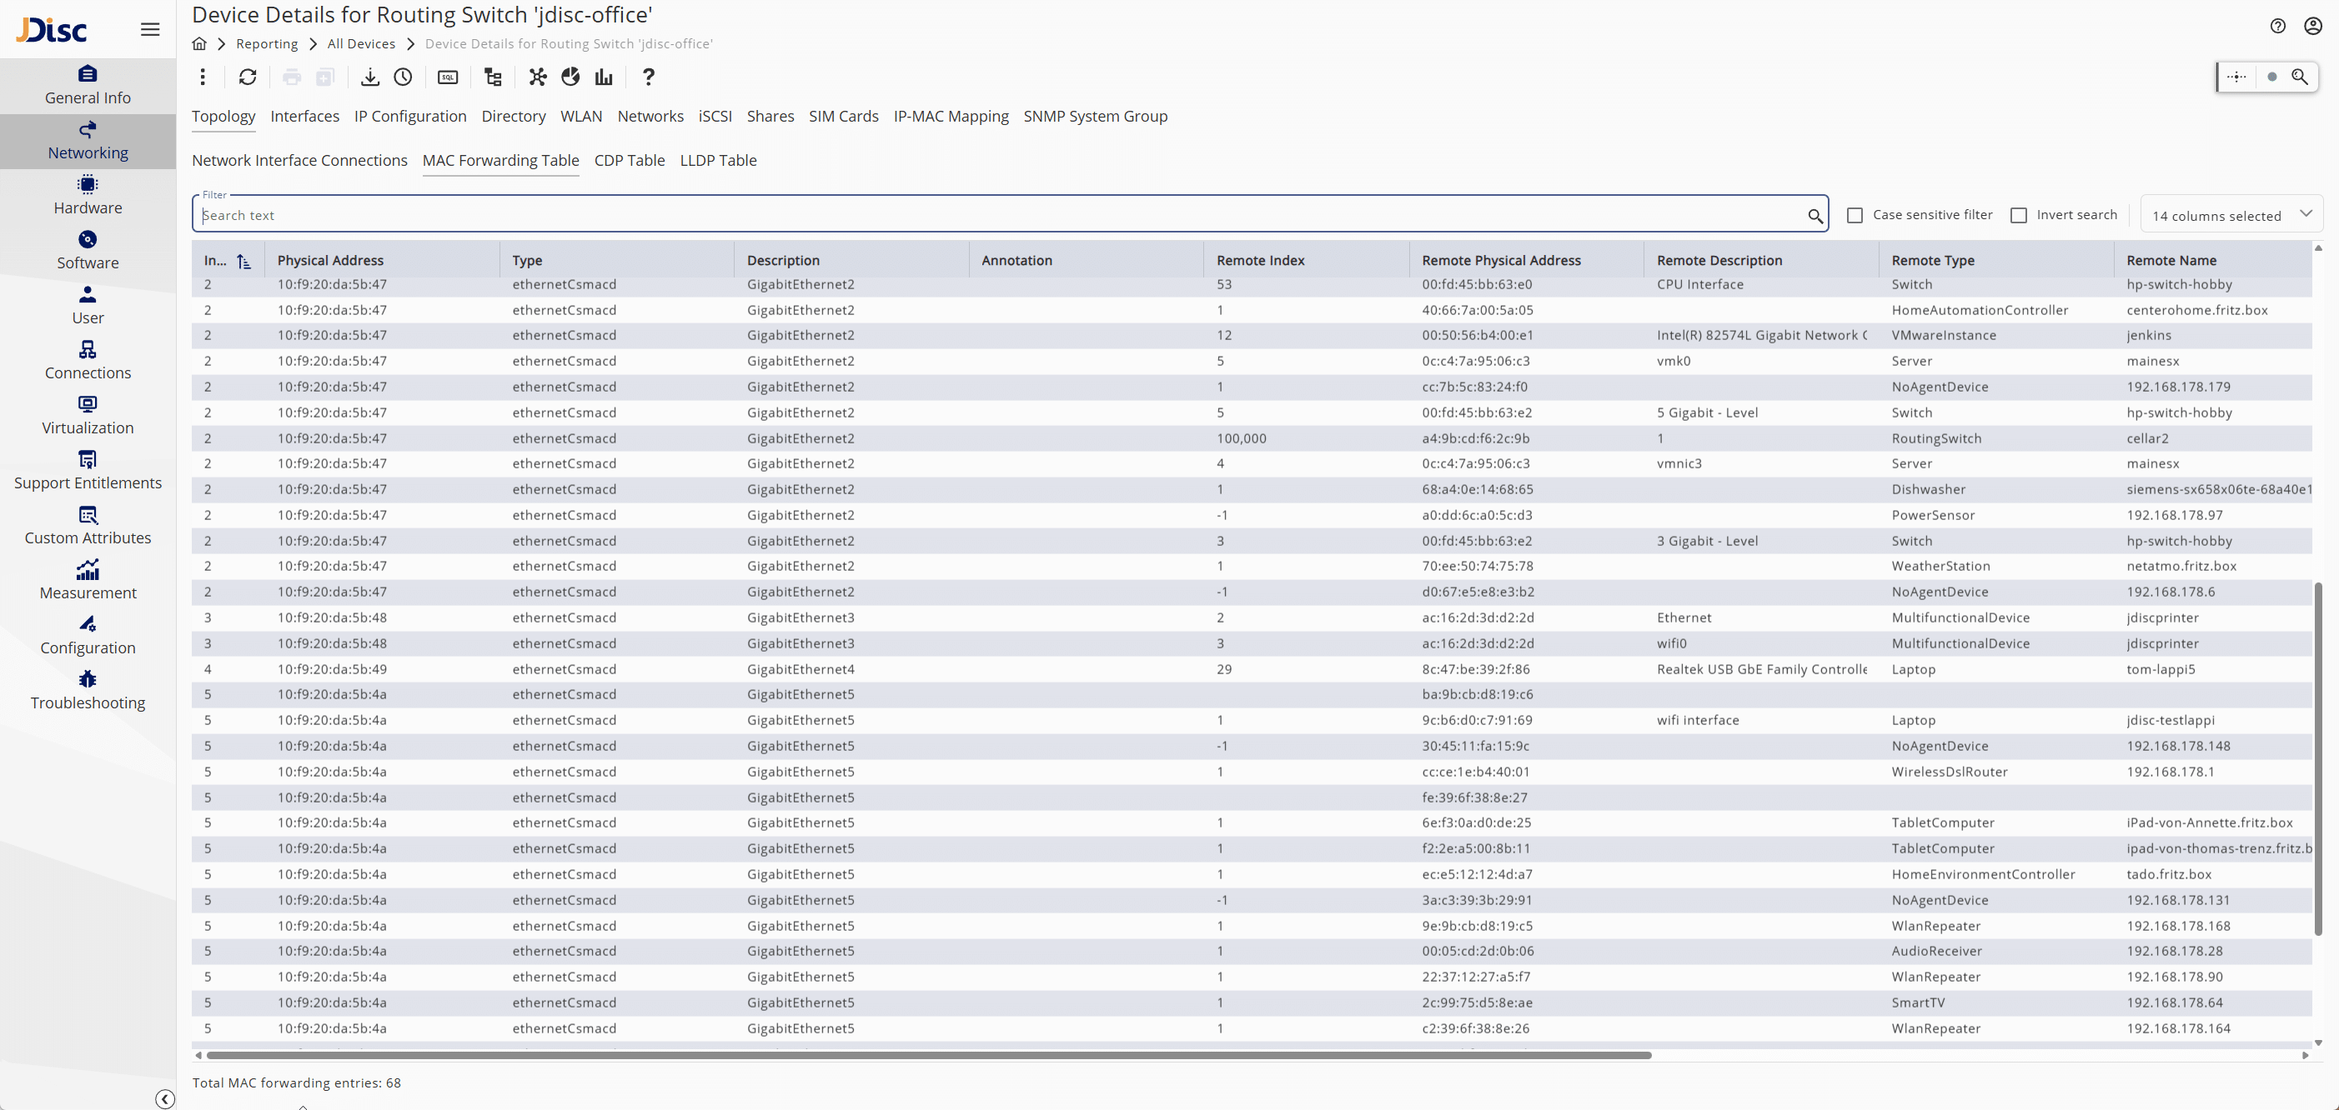Screen dimensions: 2339x1110
Task: Click the bar chart toolbar icon
Action: pos(604,77)
